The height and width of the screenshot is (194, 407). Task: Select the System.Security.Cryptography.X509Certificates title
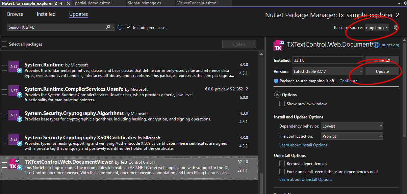[x=80, y=138]
